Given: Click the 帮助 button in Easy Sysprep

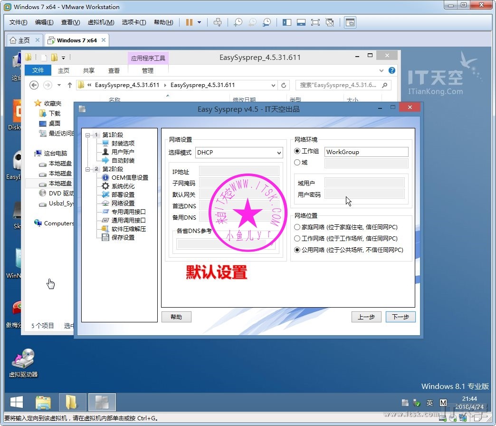Looking at the screenshot, I should coord(176,317).
